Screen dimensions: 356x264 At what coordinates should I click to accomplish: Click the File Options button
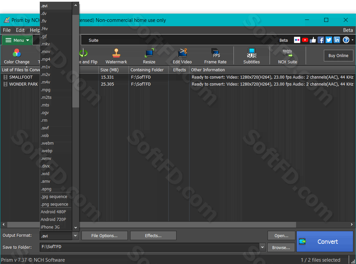104,235
